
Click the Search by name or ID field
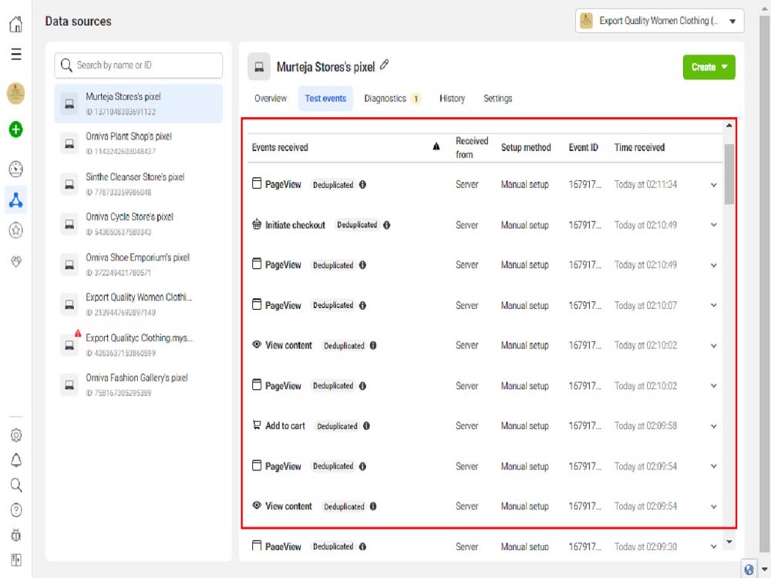point(139,66)
